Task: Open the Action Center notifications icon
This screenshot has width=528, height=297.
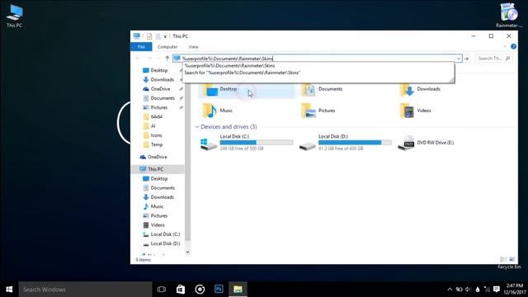Action: [x=497, y=290]
